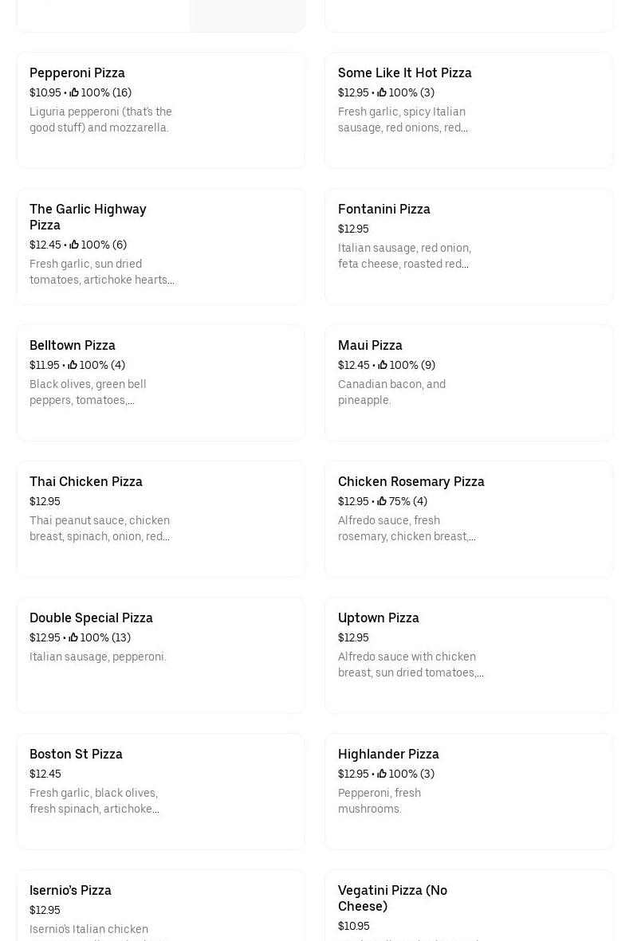The height and width of the screenshot is (941, 641).
Task: Select the Uptown Pizza title
Action: coord(378,618)
